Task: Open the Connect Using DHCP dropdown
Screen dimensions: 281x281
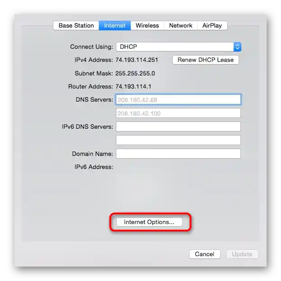Action: [179, 47]
